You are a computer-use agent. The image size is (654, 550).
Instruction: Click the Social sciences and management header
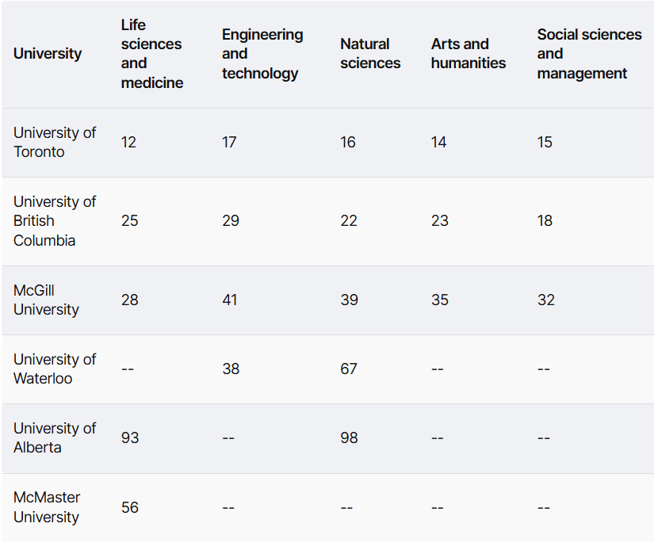[x=589, y=54]
